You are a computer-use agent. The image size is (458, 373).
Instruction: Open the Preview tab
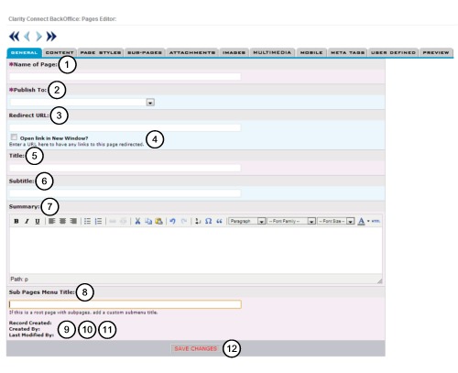436,52
